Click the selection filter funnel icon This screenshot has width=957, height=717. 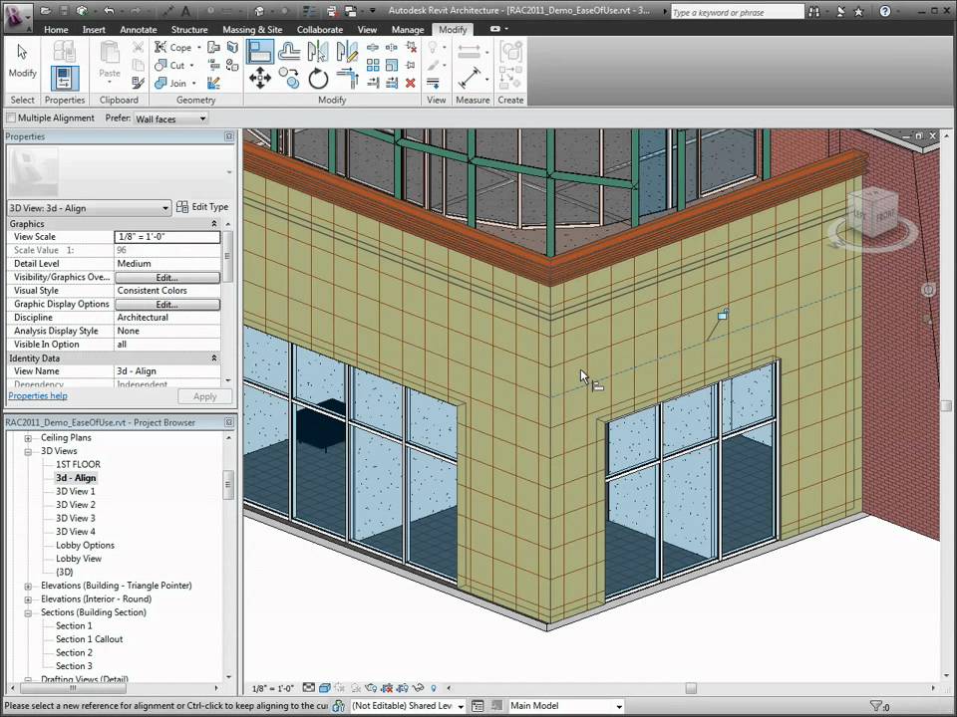tap(876, 706)
